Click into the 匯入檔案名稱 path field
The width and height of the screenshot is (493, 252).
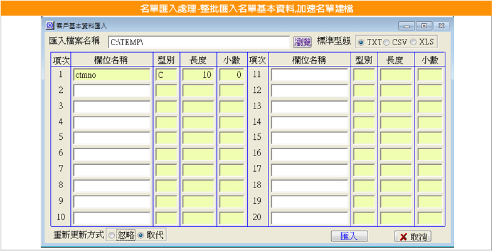(198, 43)
